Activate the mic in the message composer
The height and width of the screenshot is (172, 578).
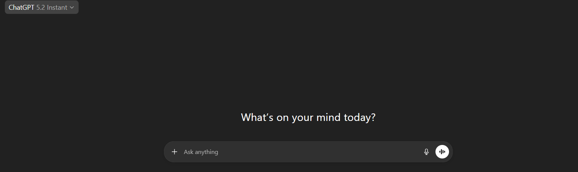[426, 152]
